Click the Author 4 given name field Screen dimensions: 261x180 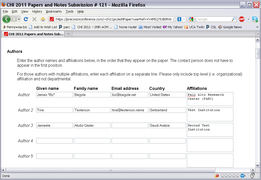click(55, 141)
